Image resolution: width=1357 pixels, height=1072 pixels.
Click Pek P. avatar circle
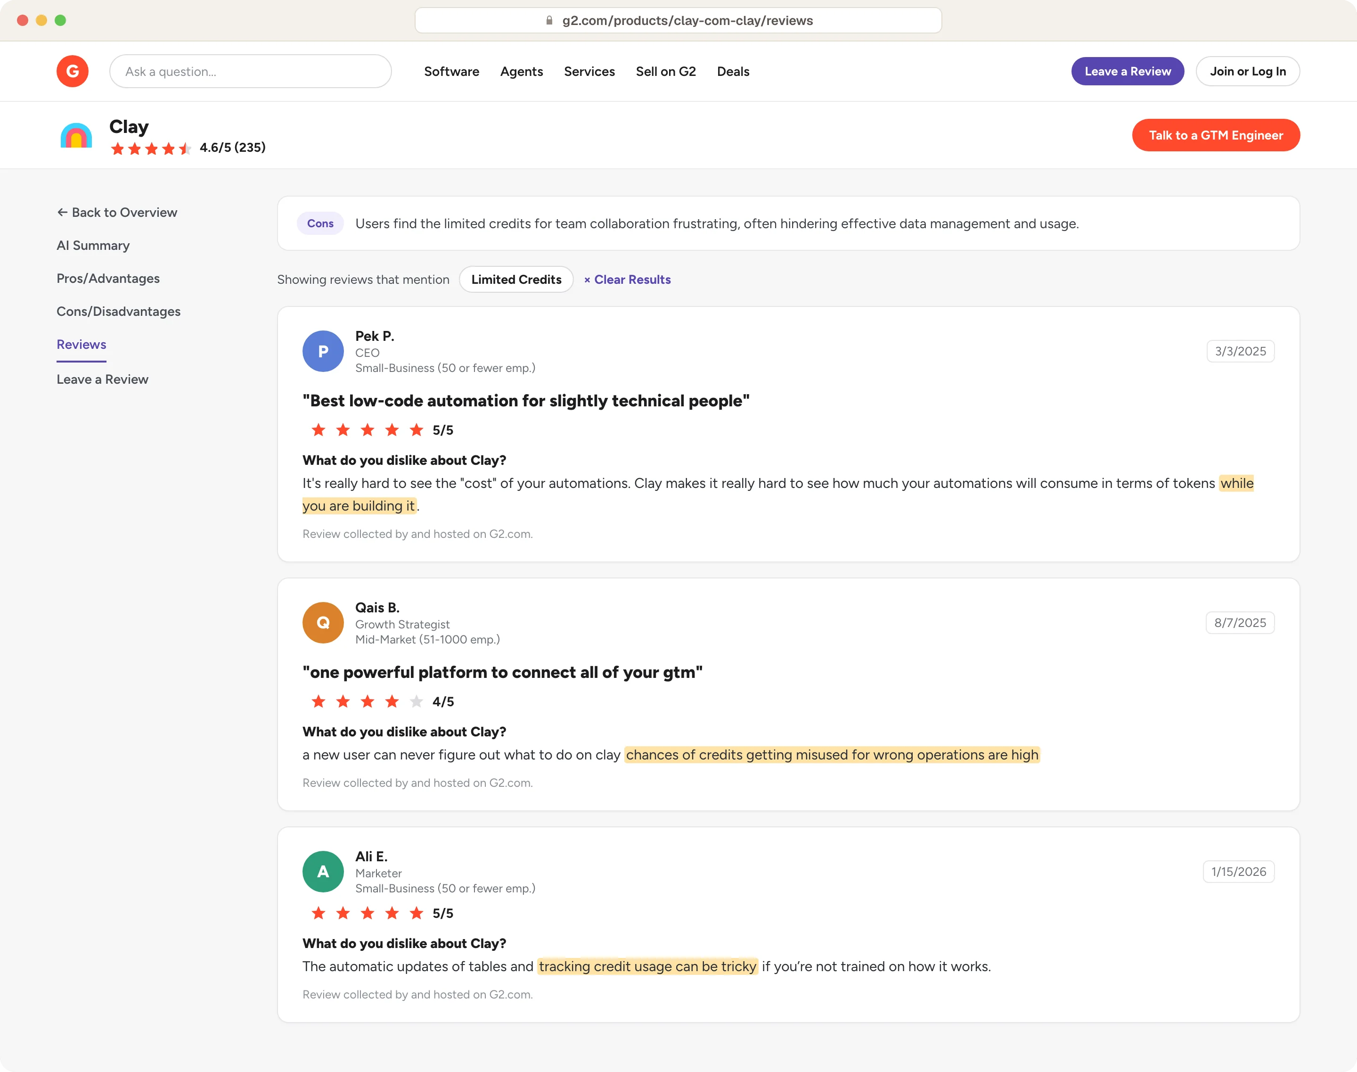(322, 351)
